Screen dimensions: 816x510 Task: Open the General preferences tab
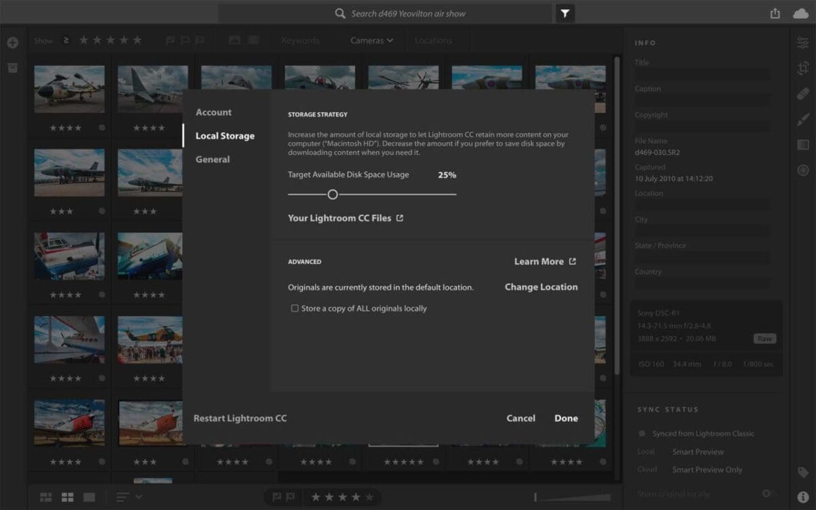click(213, 159)
